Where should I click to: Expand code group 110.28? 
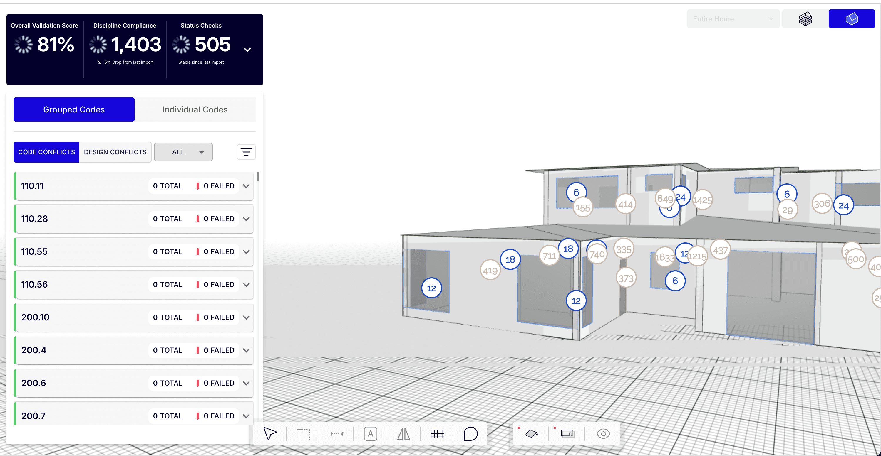coord(246,219)
